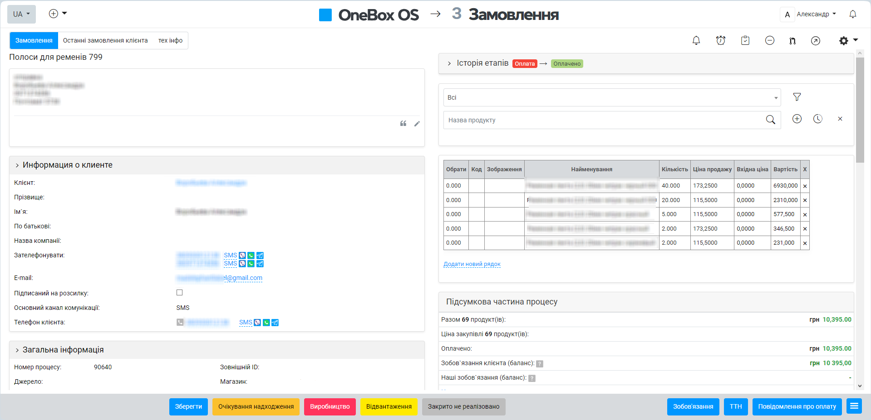Image resolution: width=871 pixels, height=420 pixels.
Task: Click the 'Додати новий рядок' link
Action: (472, 264)
